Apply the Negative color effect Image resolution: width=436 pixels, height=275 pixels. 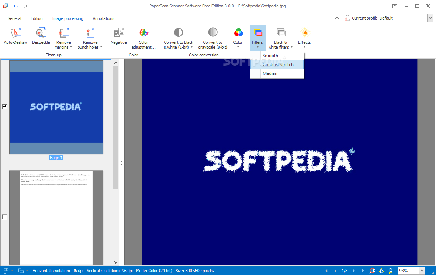click(x=119, y=36)
